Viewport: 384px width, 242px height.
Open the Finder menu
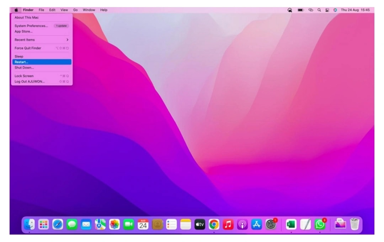28,10
